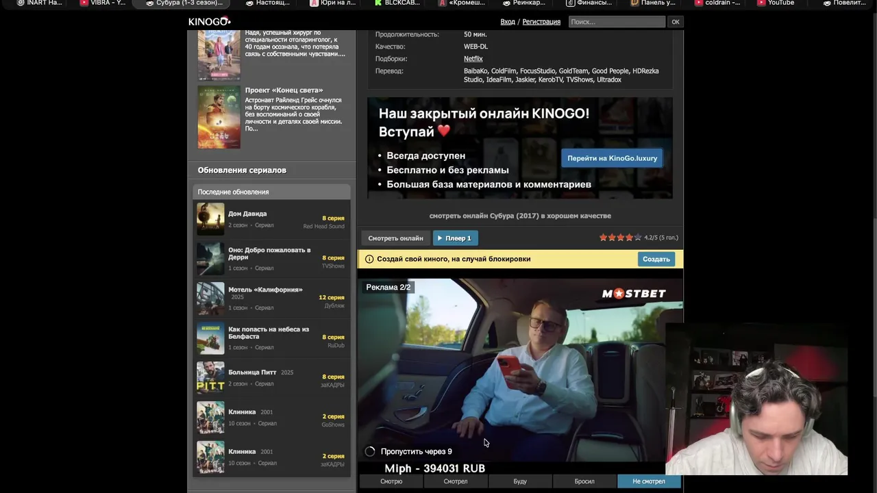Click the «Мотель «Калифорния»» poster thumbnail
This screenshot has width=877, height=493.
click(x=210, y=299)
